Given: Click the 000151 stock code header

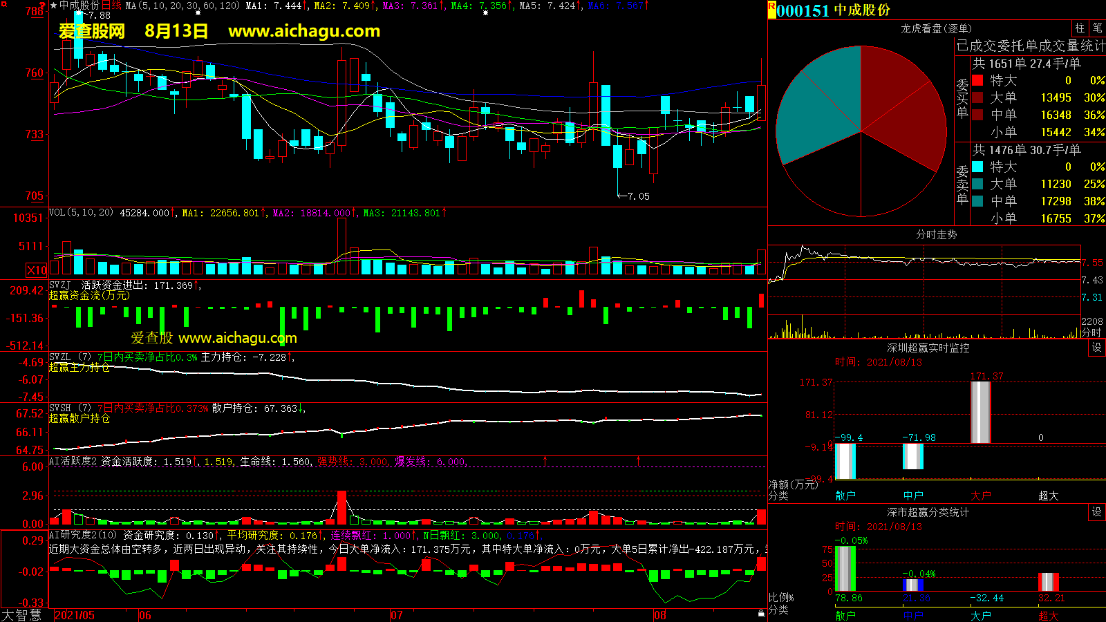Looking at the screenshot, I should [x=803, y=10].
